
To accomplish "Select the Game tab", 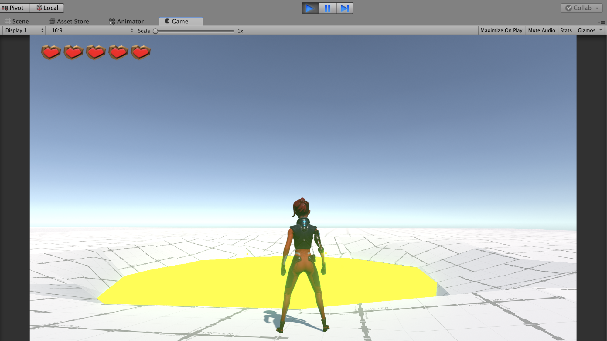I will pyautogui.click(x=180, y=21).
